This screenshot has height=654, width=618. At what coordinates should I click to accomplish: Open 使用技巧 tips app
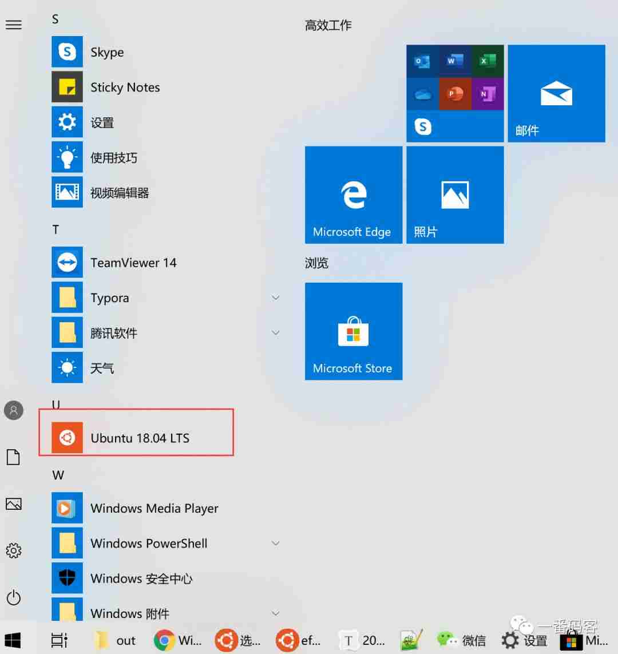113,157
